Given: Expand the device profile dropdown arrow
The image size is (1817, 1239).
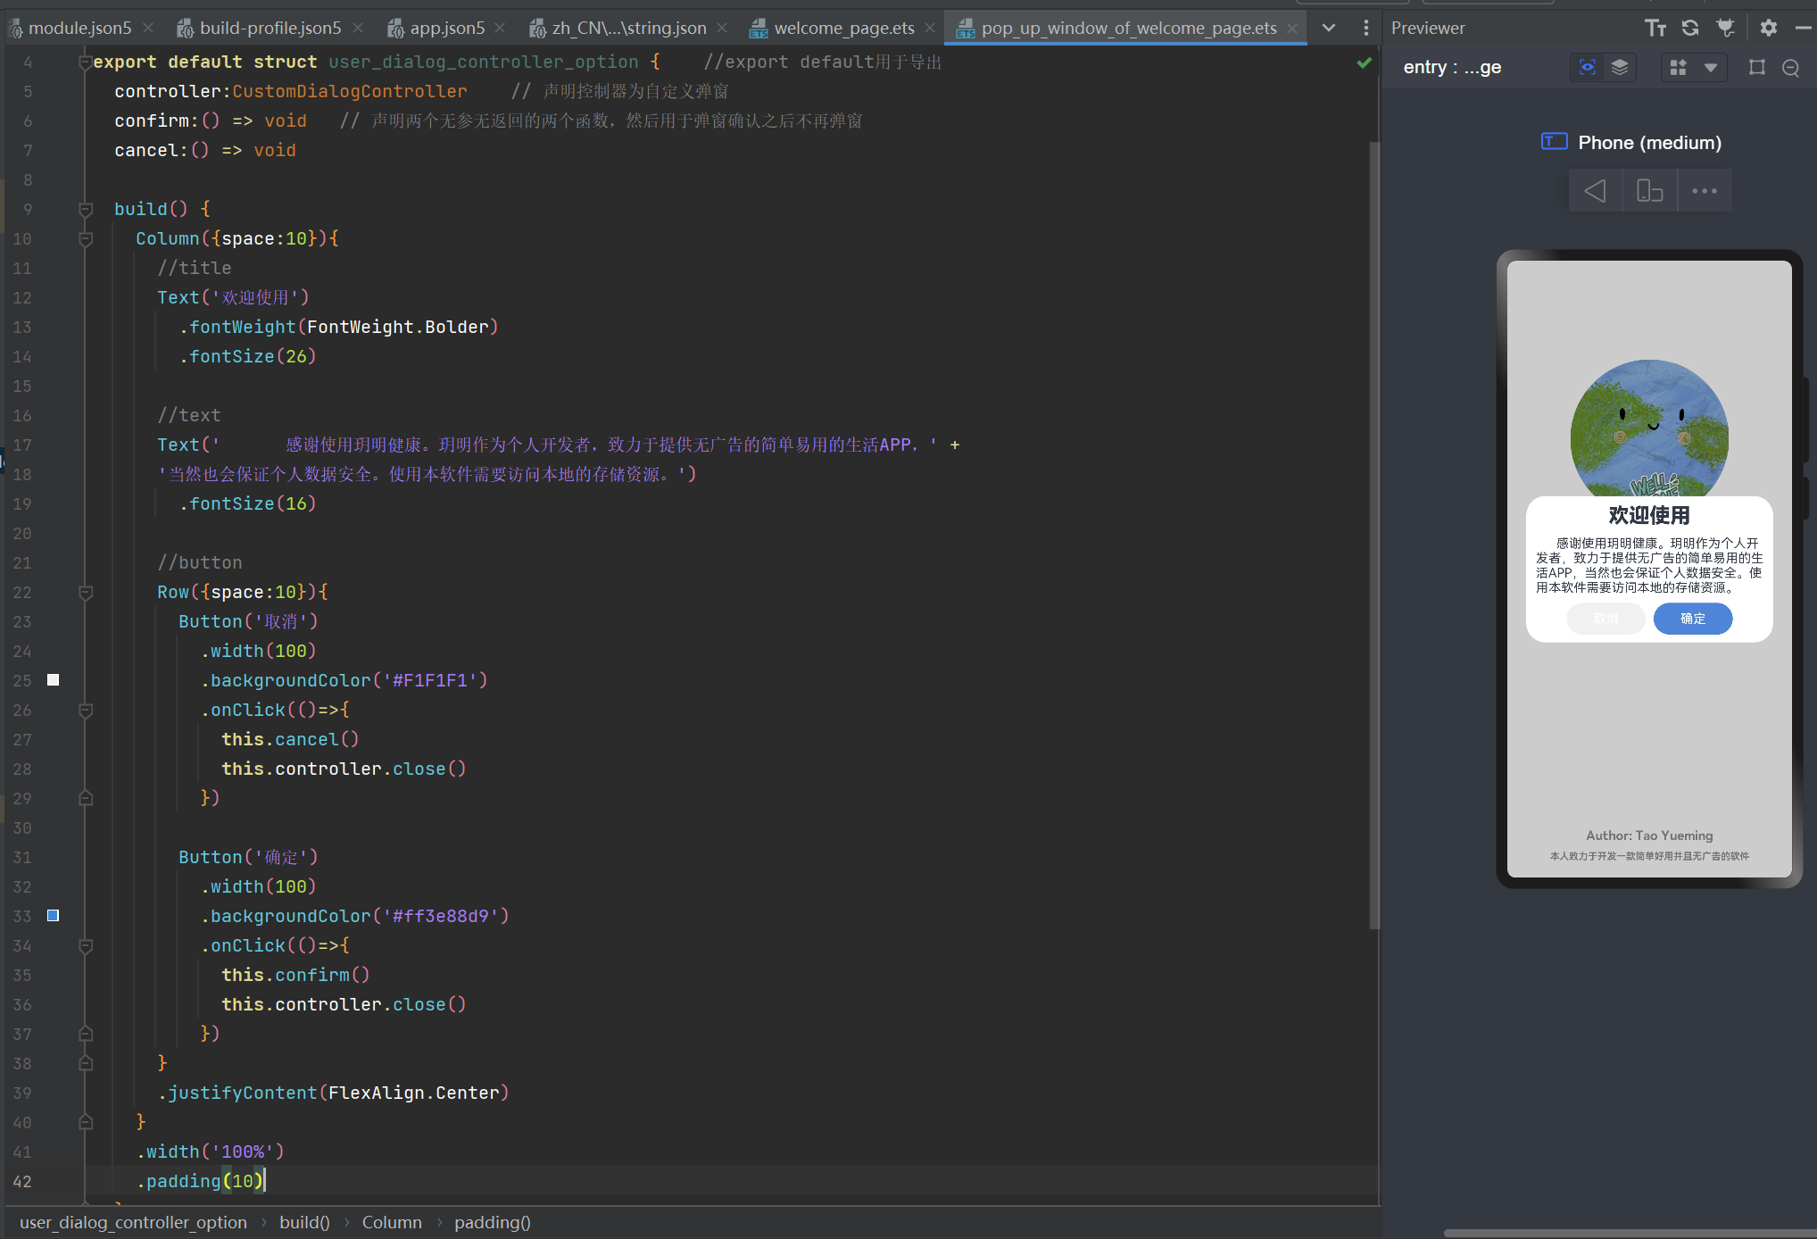Looking at the screenshot, I should click(x=1711, y=68).
